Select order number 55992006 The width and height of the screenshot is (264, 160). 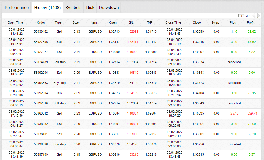pos(41,73)
